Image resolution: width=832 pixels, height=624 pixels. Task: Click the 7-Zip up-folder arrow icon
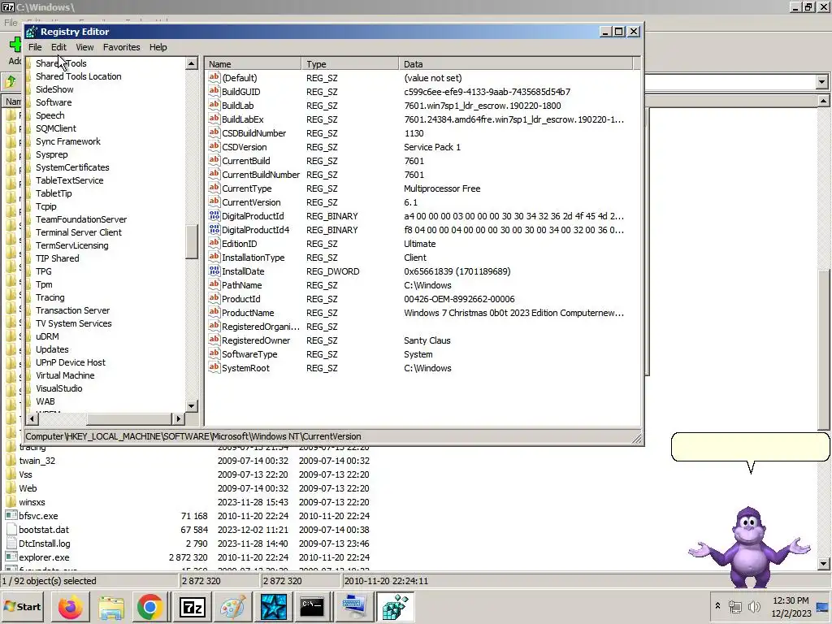(11, 82)
